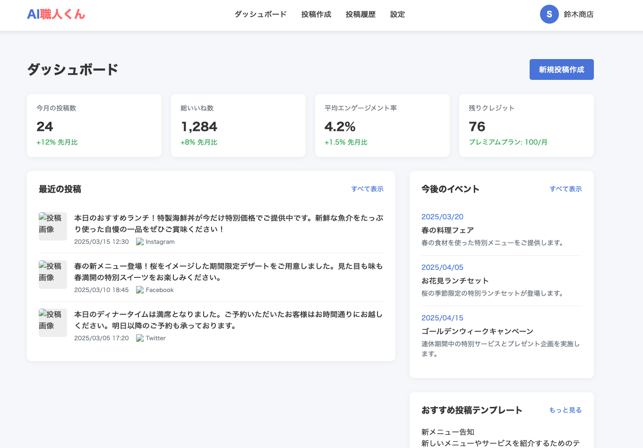This screenshot has width=643, height=448.
Task: Click the AI職人くん logo
Action: coord(56,14)
